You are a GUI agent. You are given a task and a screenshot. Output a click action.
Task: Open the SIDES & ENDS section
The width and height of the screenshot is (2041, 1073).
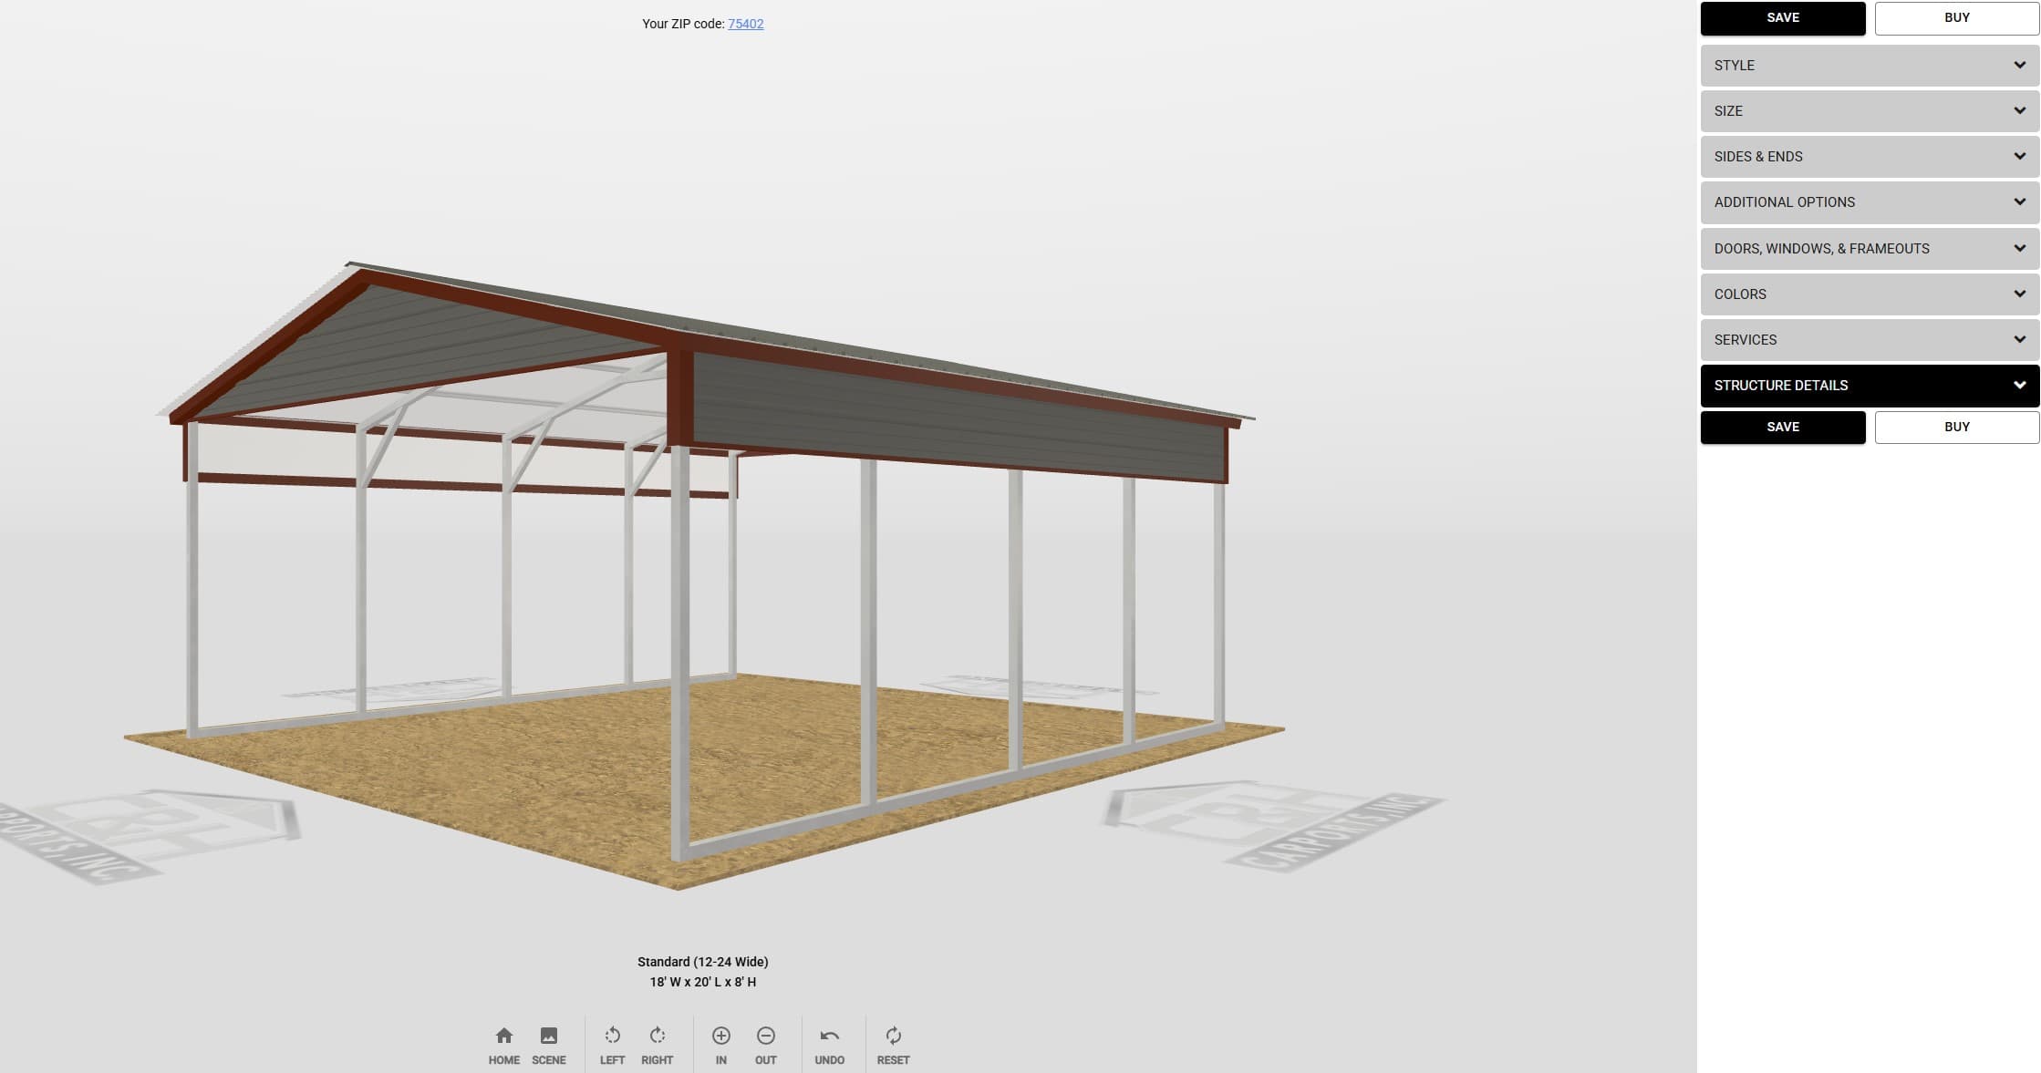(x=1869, y=156)
